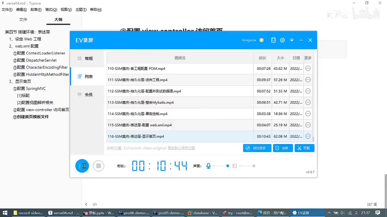387x217 pixels.
Task: Open Typora 编辑(E) menu
Action: click(x=21, y=10)
